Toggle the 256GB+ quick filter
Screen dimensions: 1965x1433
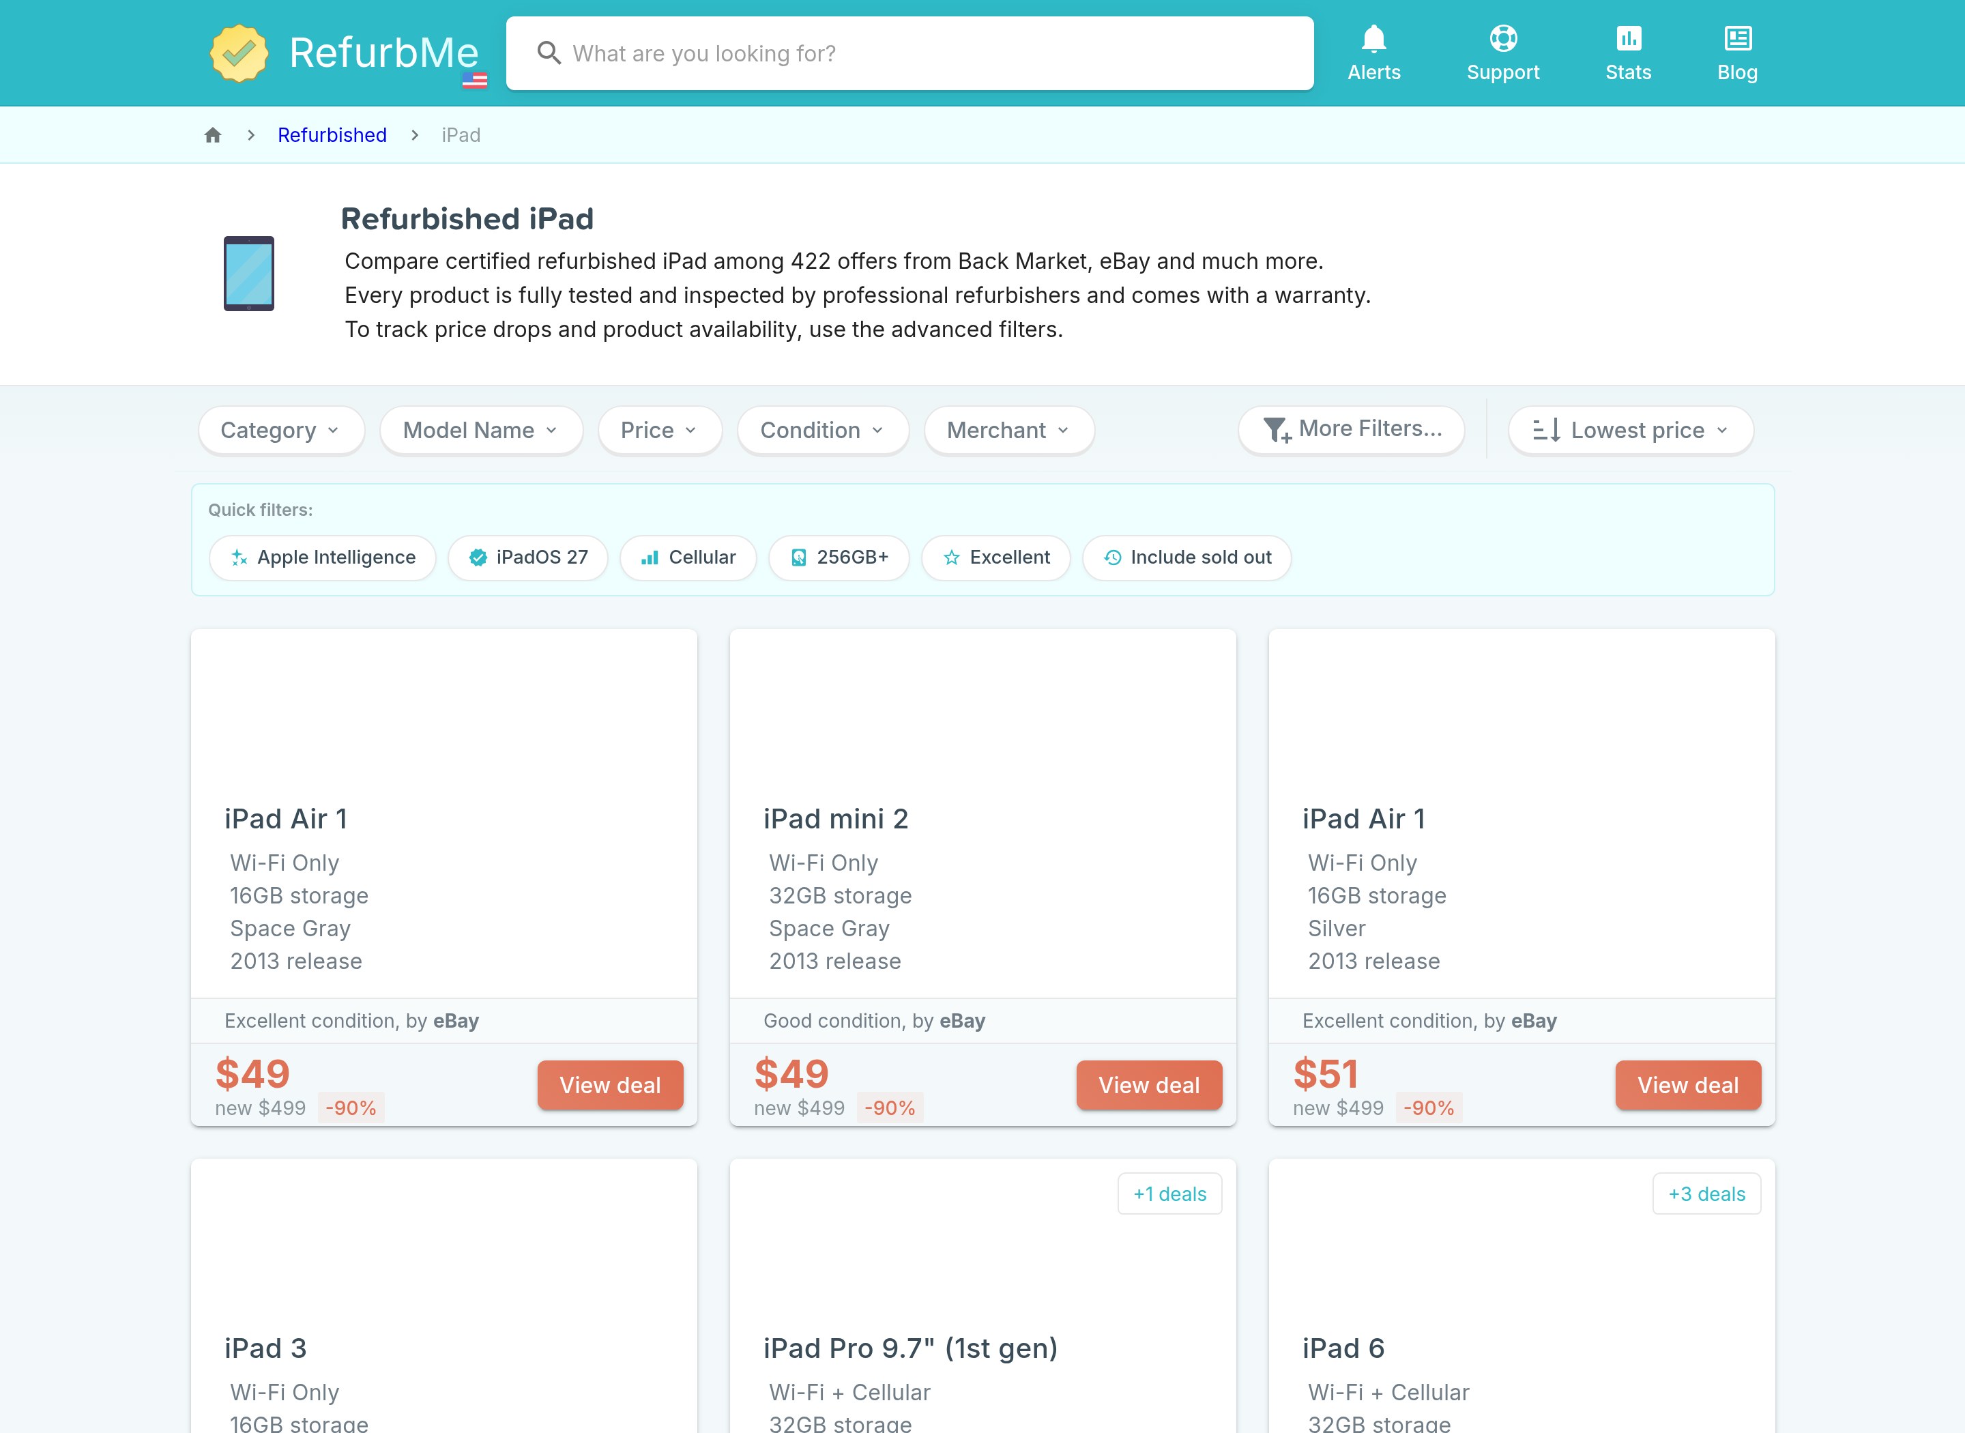click(839, 558)
